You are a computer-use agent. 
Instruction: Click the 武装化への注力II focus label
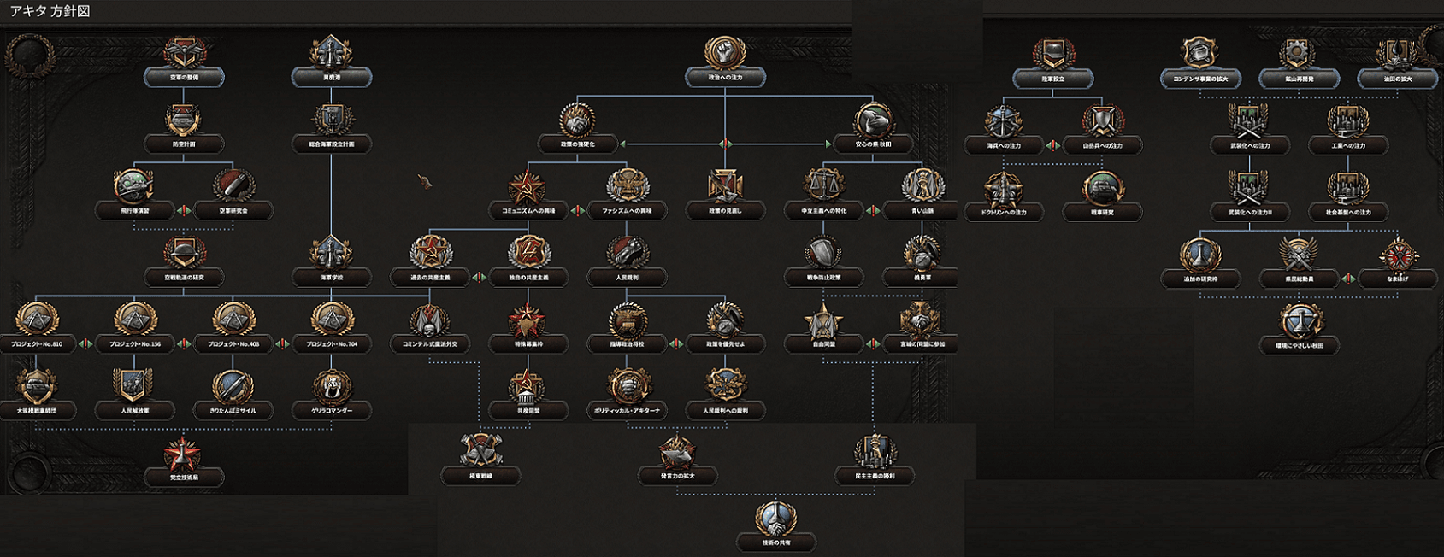(1248, 212)
